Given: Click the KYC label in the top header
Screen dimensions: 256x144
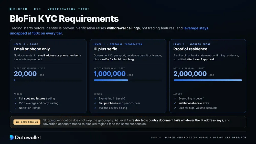Looking at the screenshot, I should tap(37, 9).
